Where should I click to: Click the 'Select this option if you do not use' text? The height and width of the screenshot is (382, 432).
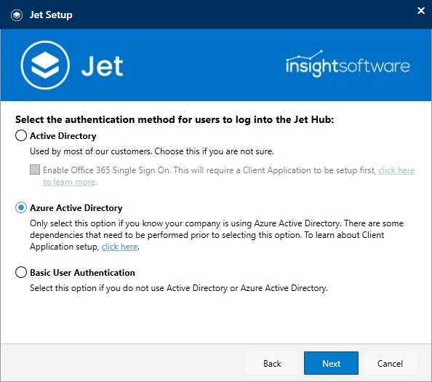click(x=179, y=288)
